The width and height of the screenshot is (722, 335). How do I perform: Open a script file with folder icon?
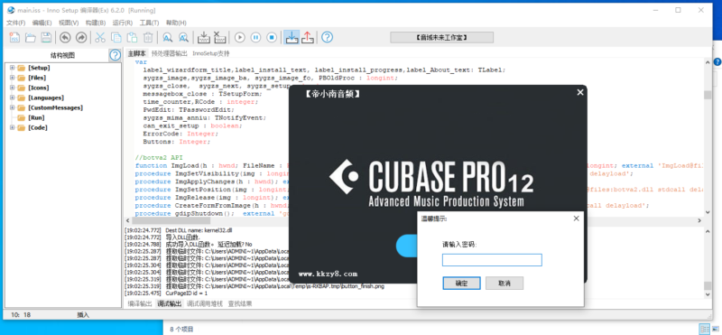click(x=31, y=37)
